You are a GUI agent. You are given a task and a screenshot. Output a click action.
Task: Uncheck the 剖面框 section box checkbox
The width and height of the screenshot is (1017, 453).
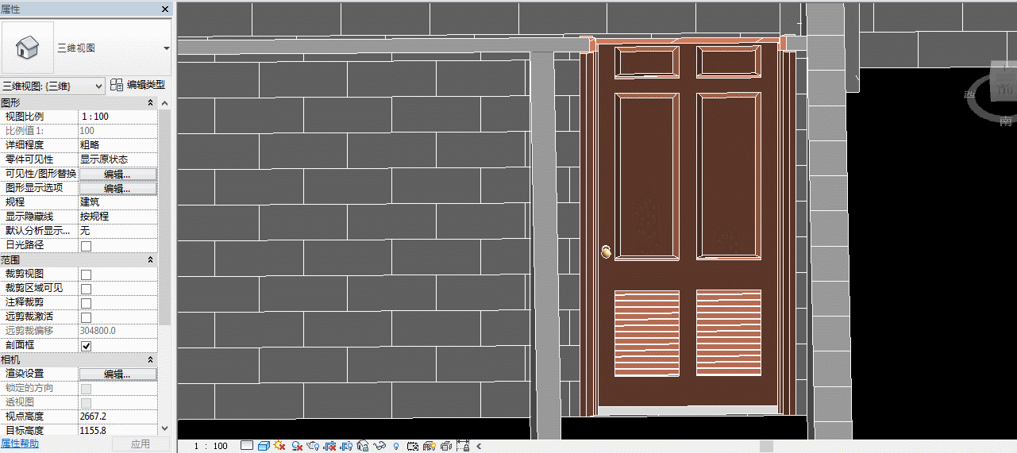point(86,345)
